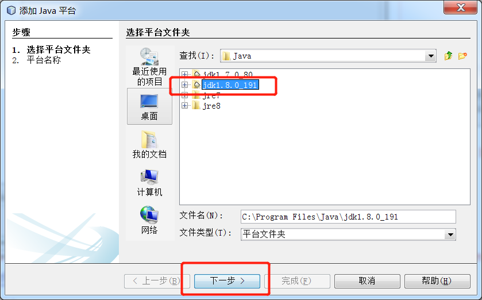The image size is (482, 300).
Task: Expand the jdk1.7.0_80 tree node
Action: pyautogui.click(x=184, y=74)
